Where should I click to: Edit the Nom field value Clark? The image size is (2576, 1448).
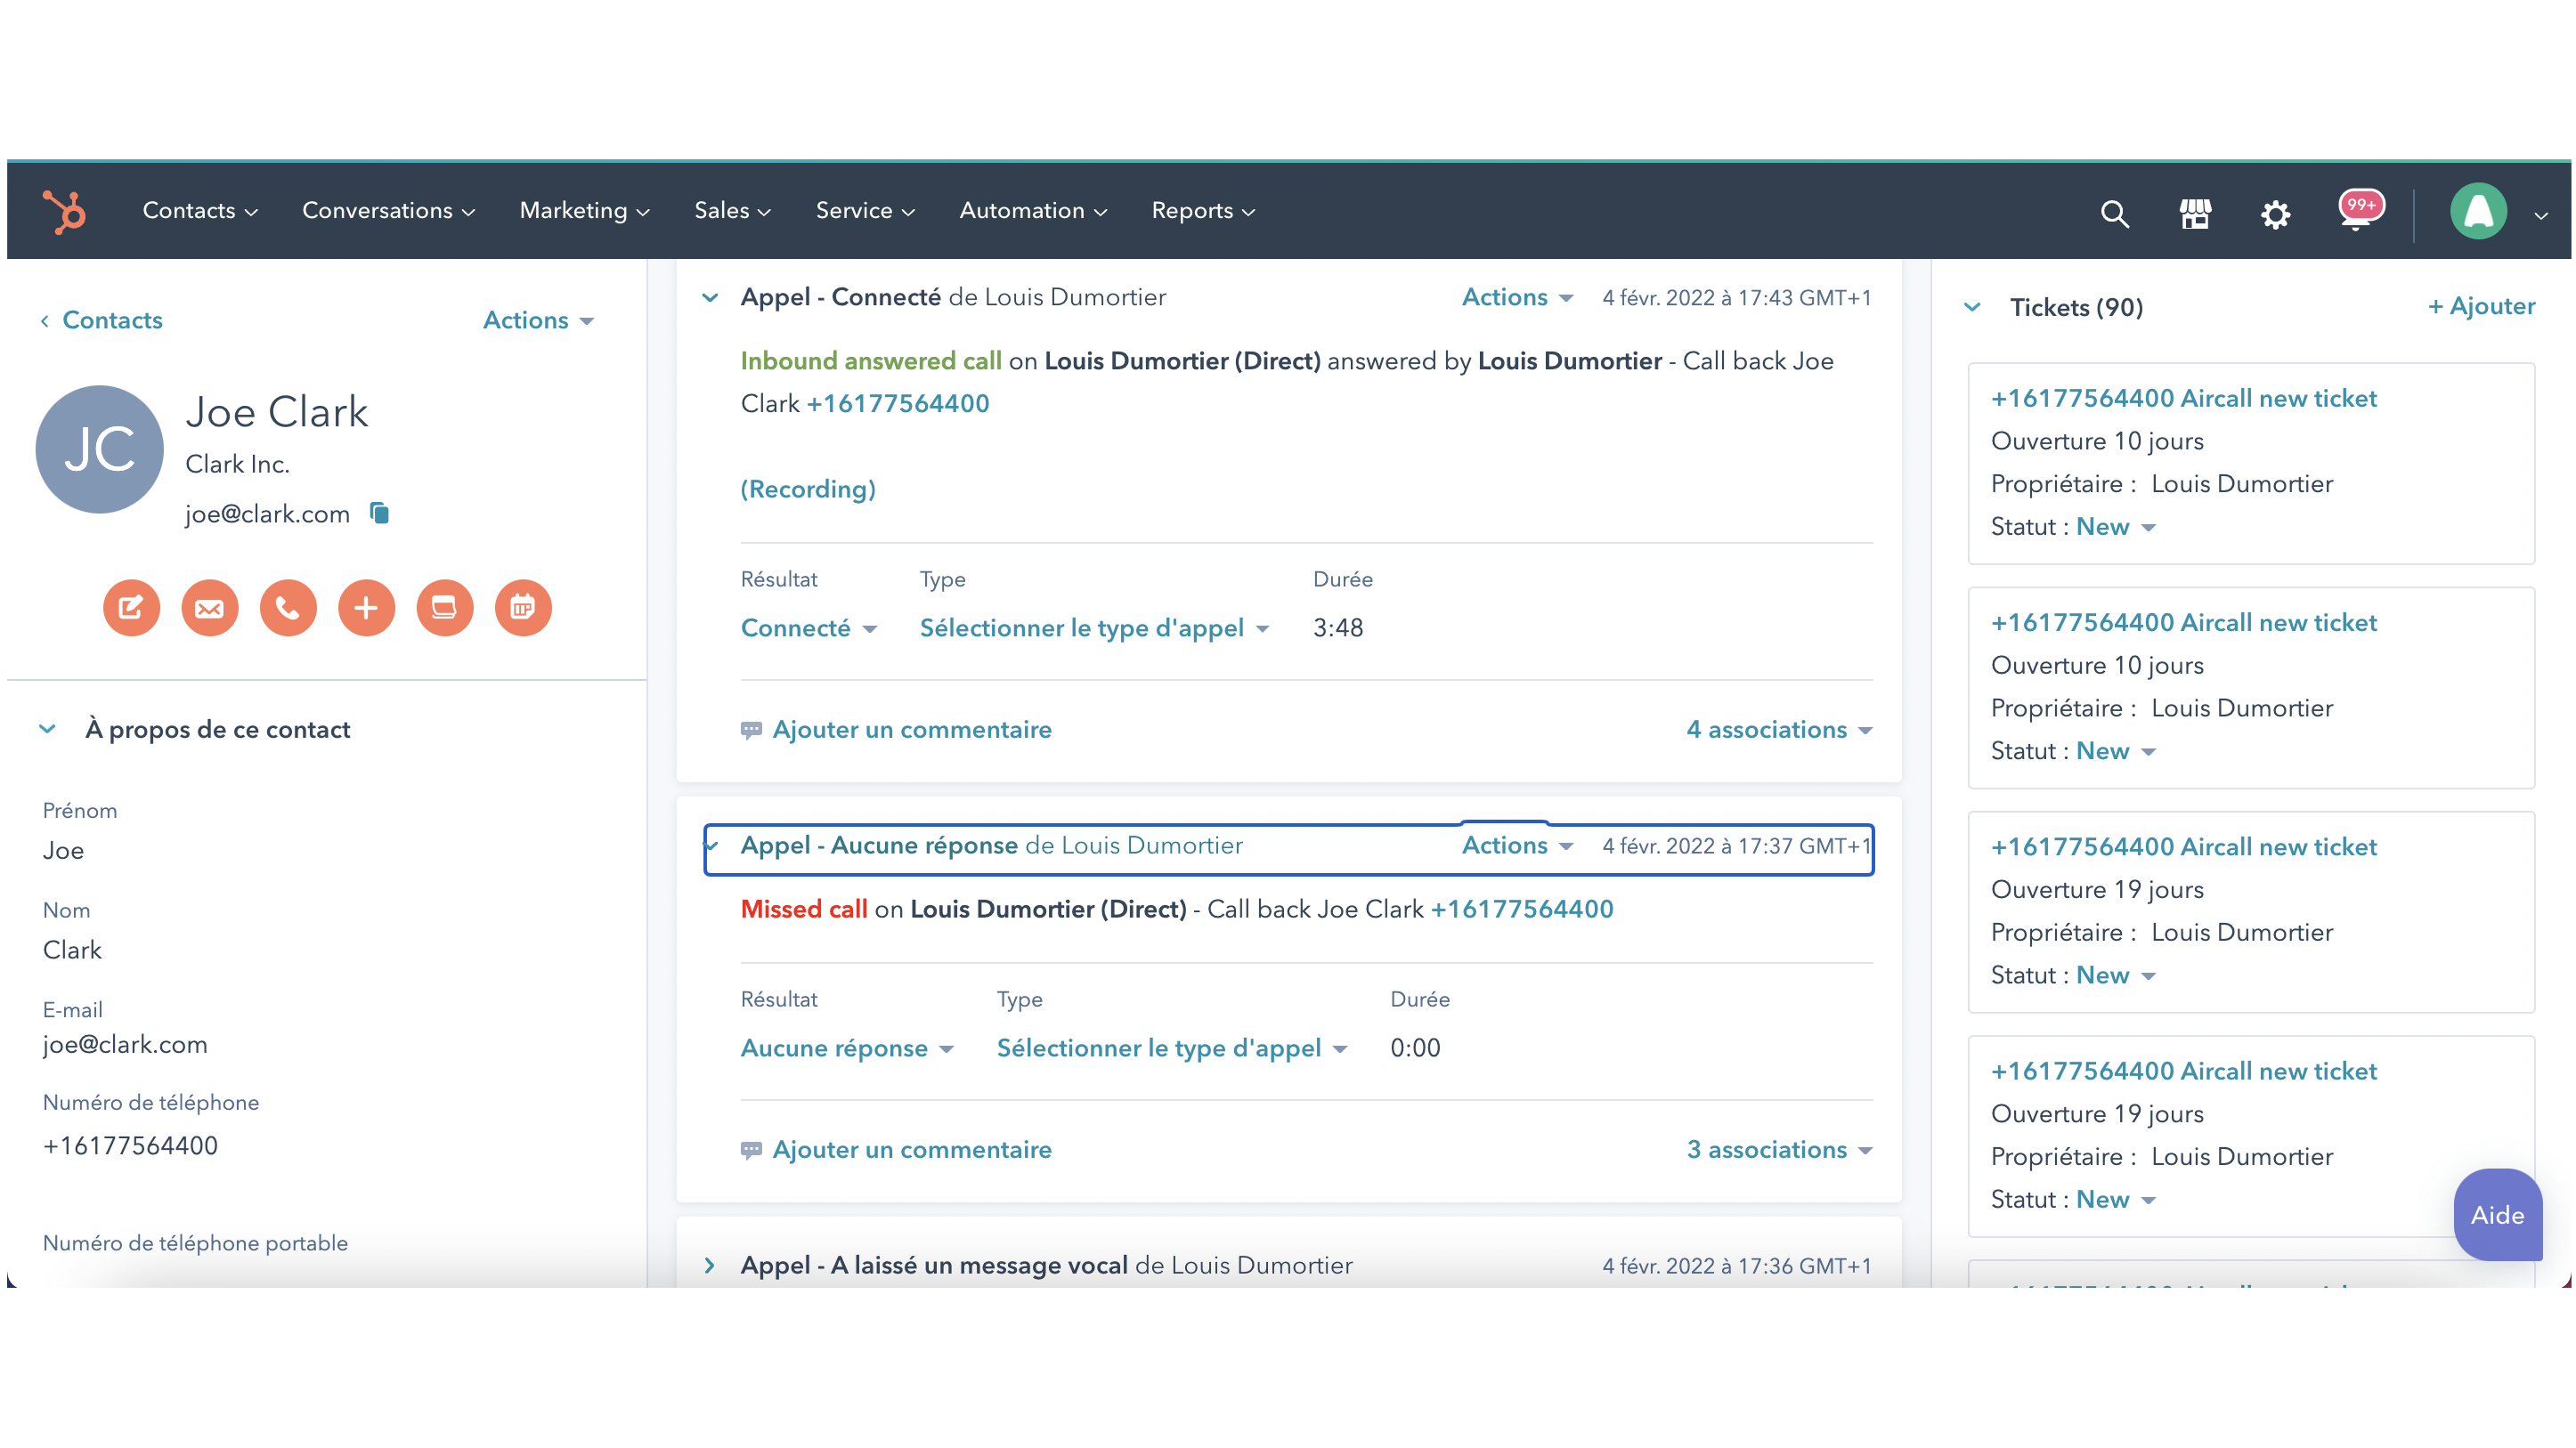[x=72, y=951]
